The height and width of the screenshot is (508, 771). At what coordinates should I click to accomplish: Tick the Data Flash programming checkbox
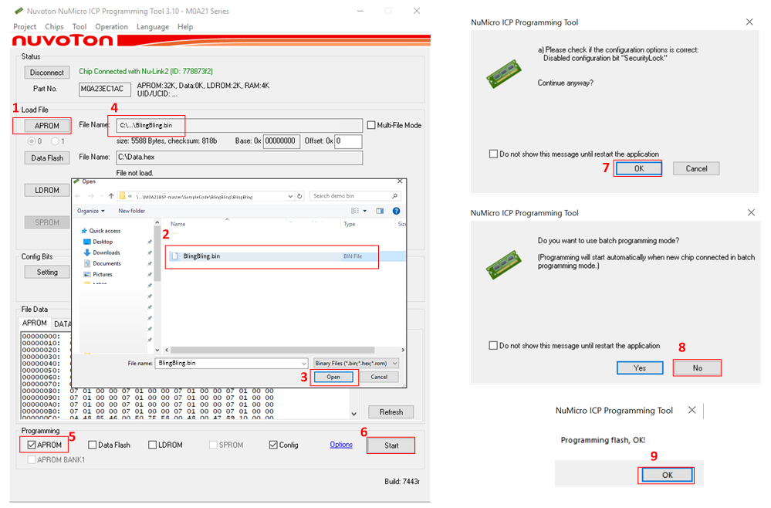coord(92,445)
